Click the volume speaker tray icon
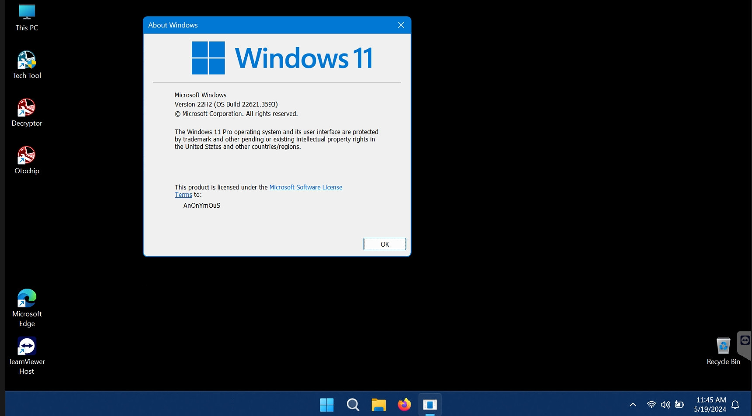 click(665, 405)
